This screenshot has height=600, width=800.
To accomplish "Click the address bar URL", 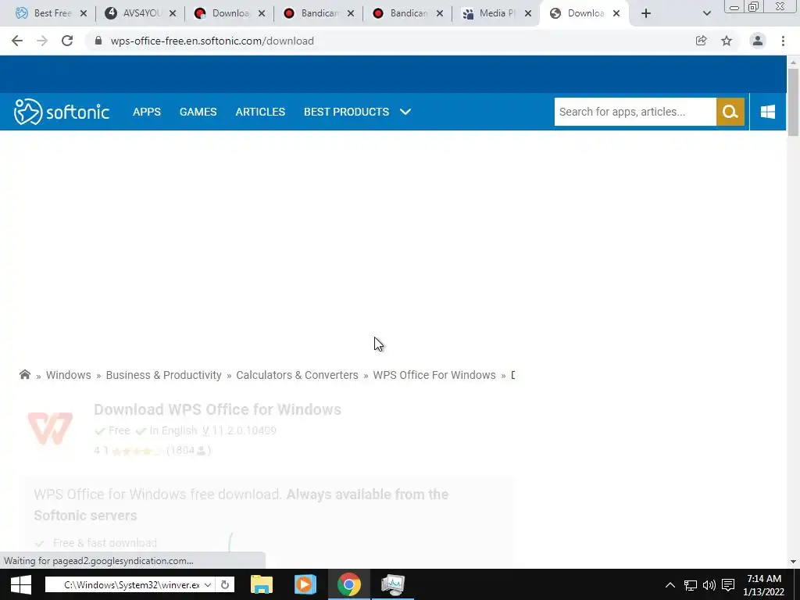I will [212, 41].
